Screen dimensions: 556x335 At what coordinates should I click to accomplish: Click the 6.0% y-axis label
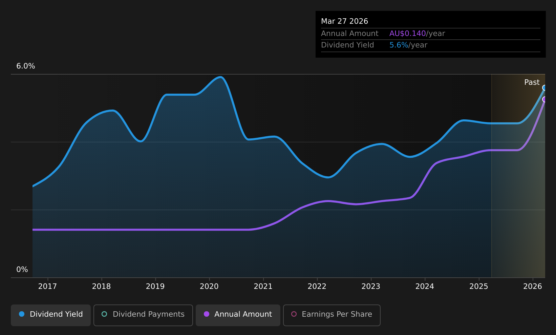click(26, 66)
